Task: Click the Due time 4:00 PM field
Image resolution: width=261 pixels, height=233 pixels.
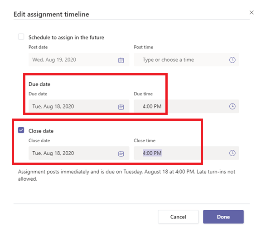Action: [x=186, y=106]
